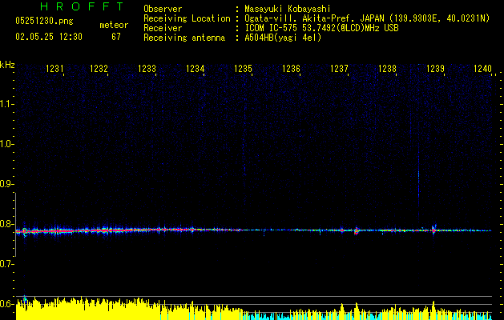Click the 1236 time marker
This screenshot has width=504, height=320.
291,69
